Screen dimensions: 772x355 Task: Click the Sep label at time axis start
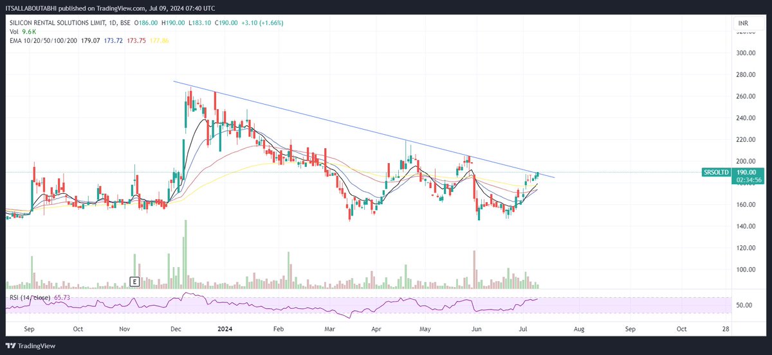tap(30, 328)
